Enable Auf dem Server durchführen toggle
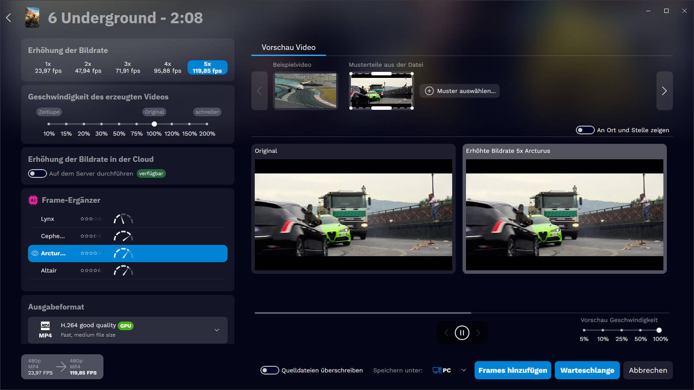The width and height of the screenshot is (694, 390). [x=38, y=173]
